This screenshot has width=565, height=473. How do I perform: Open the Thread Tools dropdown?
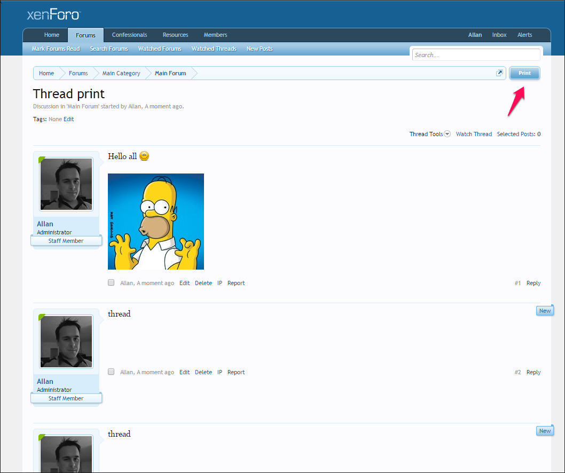click(430, 134)
